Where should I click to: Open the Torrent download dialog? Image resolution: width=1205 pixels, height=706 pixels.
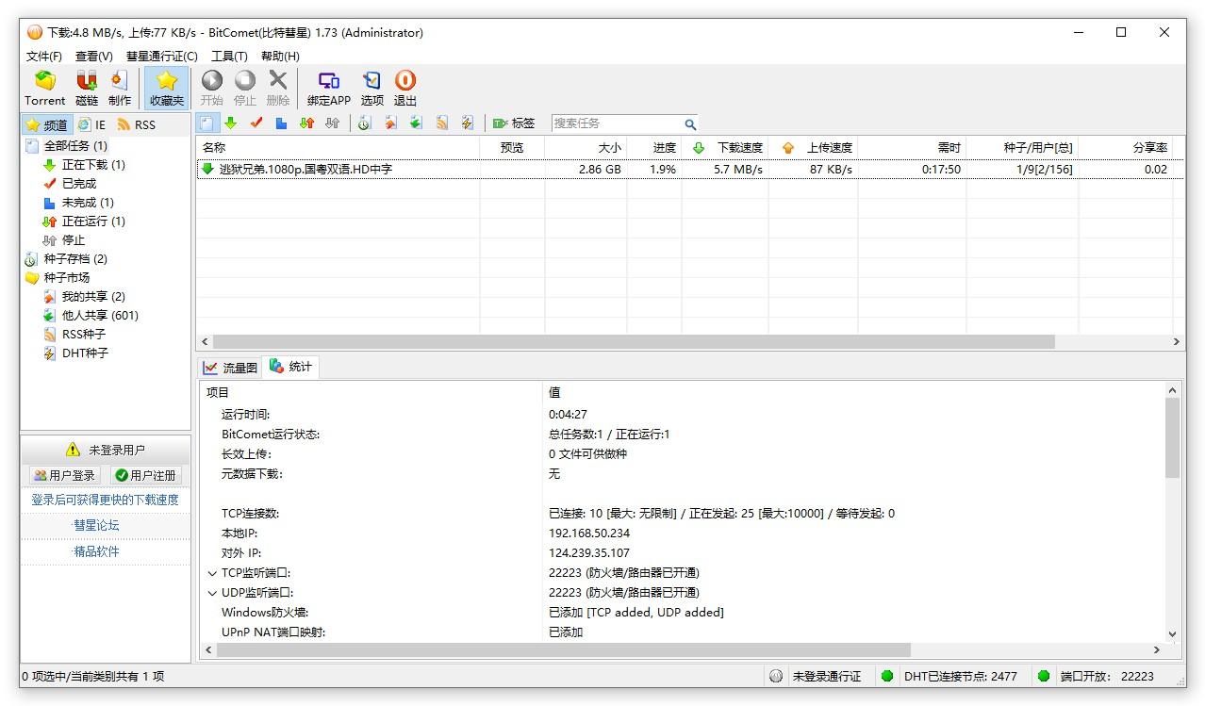pyautogui.click(x=43, y=87)
